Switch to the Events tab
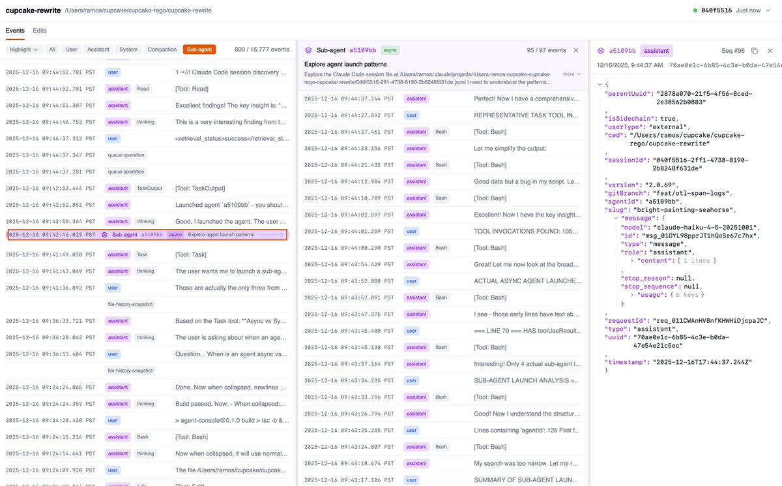Viewport: 782px width, 486px height. click(15, 31)
